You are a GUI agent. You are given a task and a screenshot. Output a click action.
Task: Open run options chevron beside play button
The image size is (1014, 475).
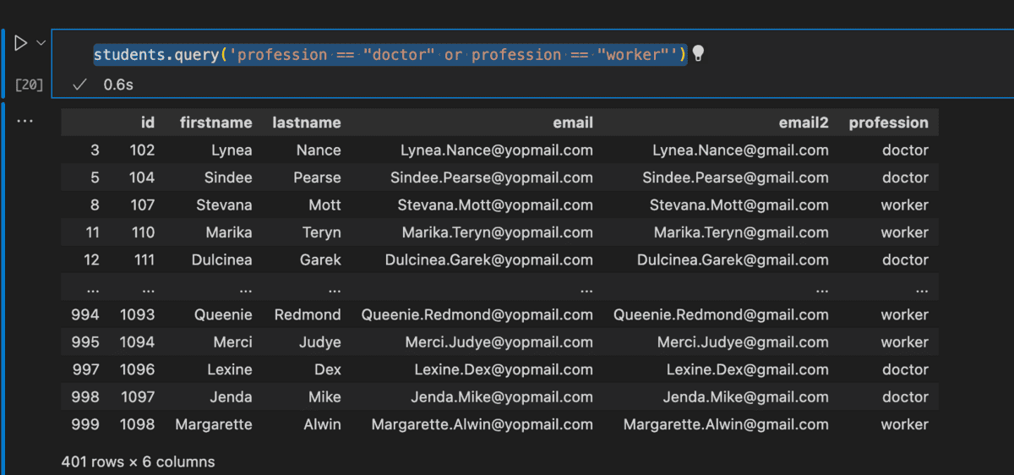pos(41,43)
